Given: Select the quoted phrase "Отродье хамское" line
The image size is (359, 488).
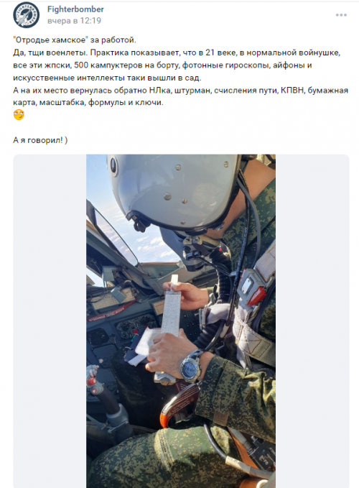Looking at the screenshot, I should (74, 40).
